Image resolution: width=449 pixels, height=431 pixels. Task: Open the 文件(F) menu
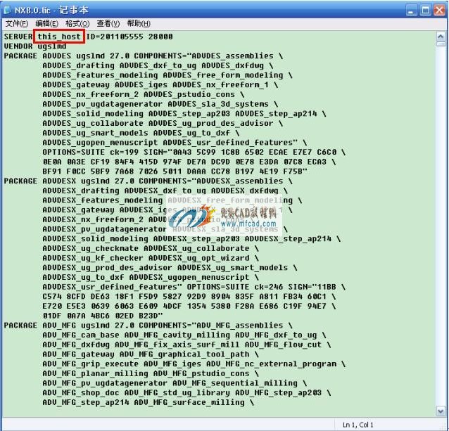pyautogui.click(x=17, y=23)
